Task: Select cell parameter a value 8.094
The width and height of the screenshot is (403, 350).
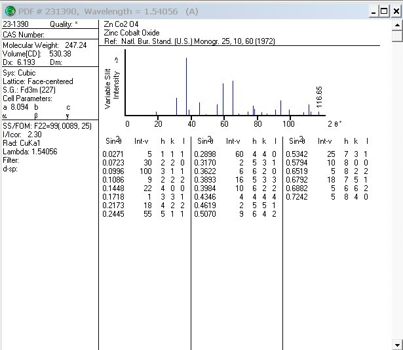Action: (19, 107)
